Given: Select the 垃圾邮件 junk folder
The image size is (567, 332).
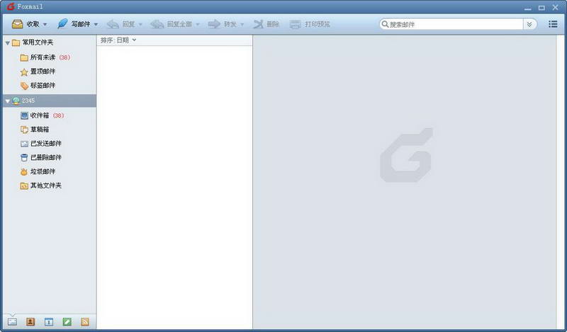Looking at the screenshot, I should click(x=43, y=171).
